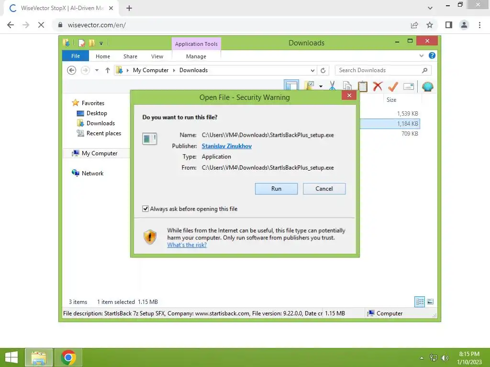Image resolution: width=490 pixels, height=367 pixels.
Task: Switch to the Home ribbon tab
Action: tap(103, 56)
